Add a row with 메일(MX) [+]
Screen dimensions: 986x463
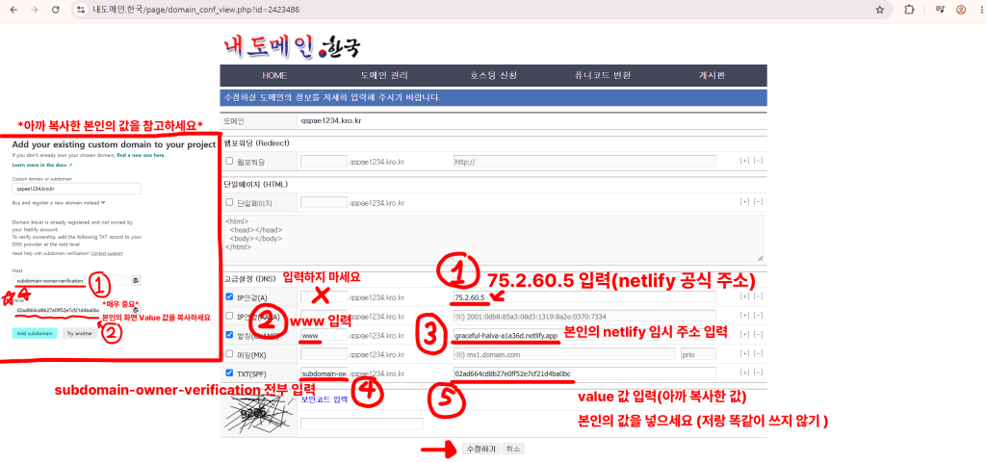(744, 353)
